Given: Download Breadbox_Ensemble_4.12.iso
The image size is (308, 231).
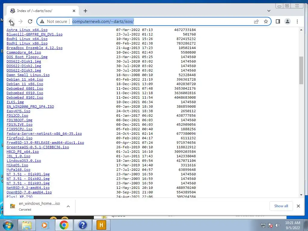Looking at the screenshot, I should 35,48.
